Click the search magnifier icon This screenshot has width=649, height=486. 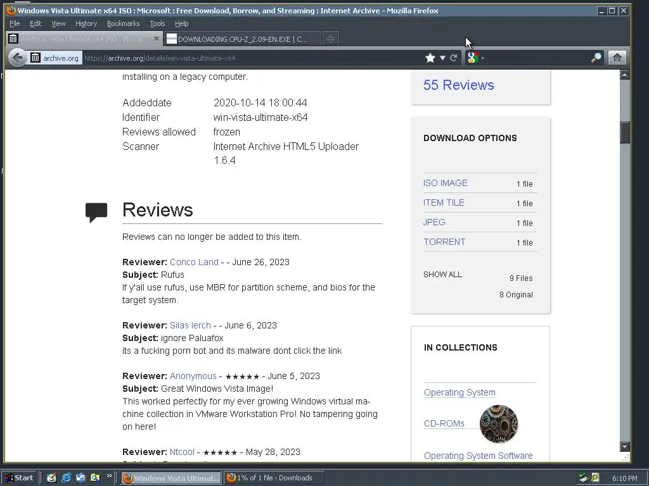[596, 58]
